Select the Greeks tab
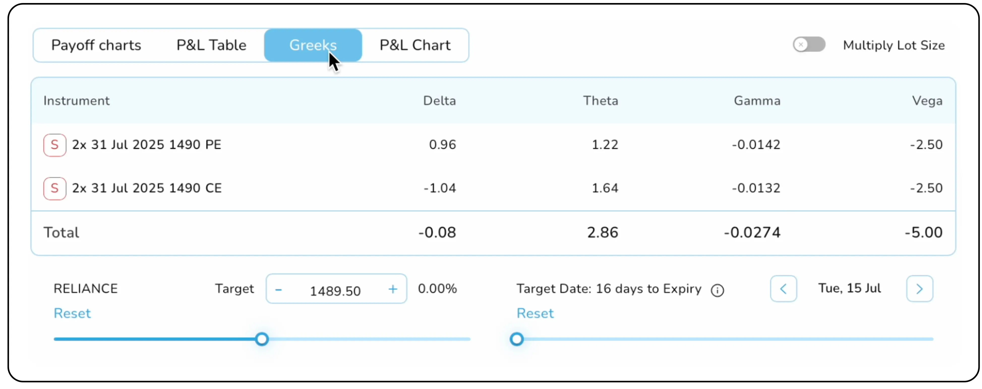The image size is (982, 389). click(313, 45)
